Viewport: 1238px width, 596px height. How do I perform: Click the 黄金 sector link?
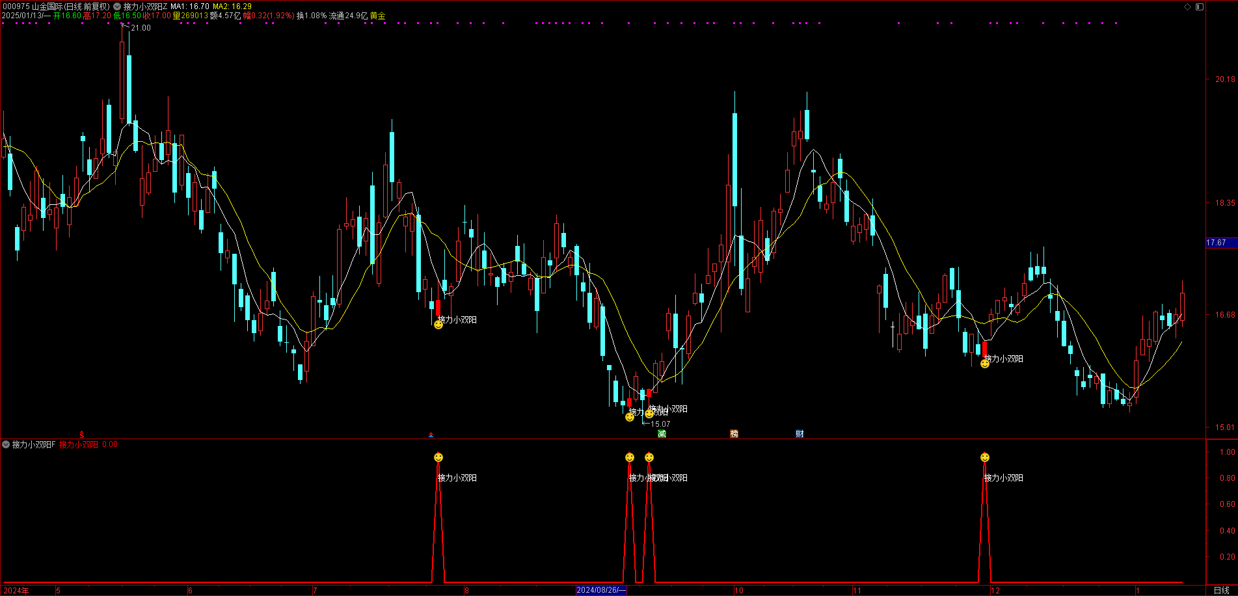[x=378, y=16]
